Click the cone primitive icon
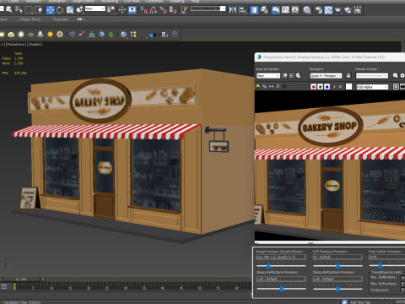405x304 pixels. point(40,35)
